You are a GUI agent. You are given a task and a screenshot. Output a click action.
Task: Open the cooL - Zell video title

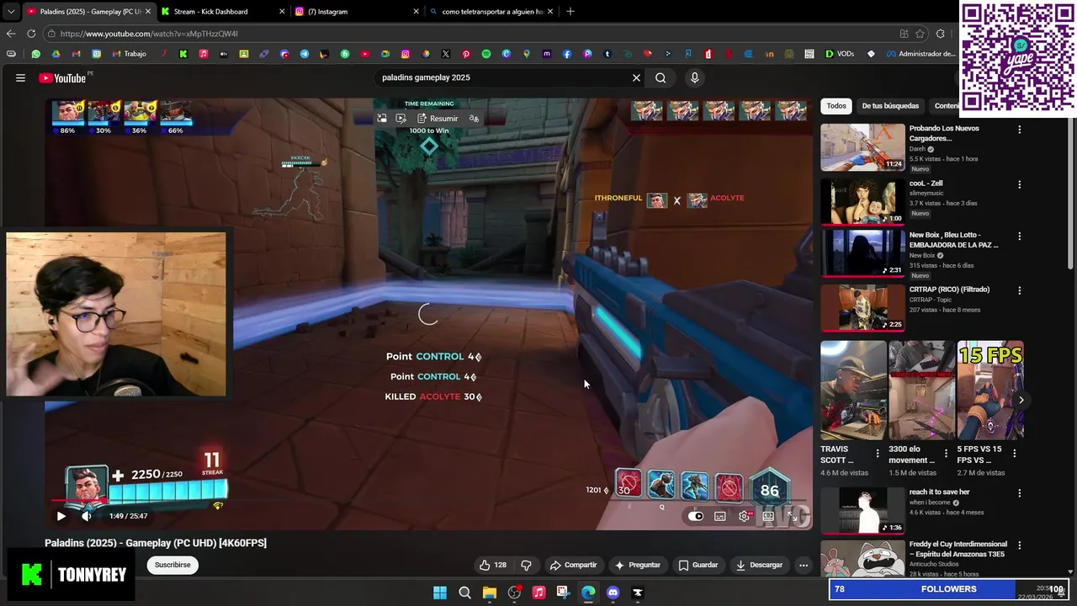926,183
